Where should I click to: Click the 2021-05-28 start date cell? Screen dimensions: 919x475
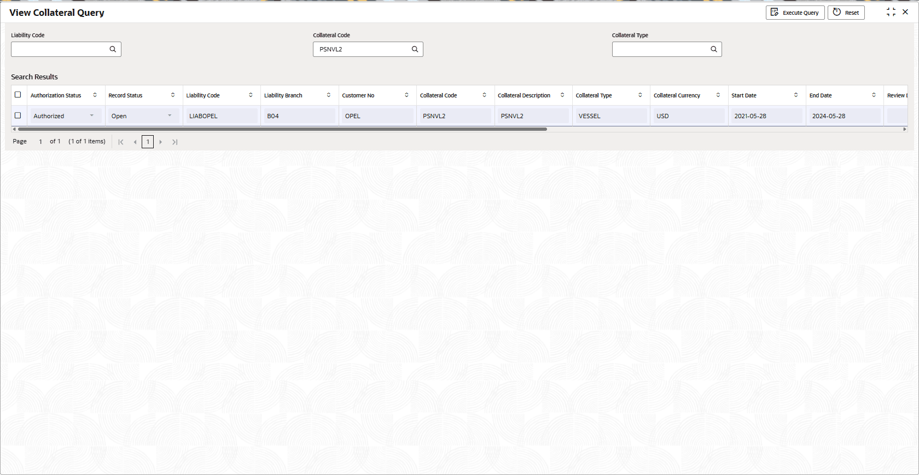coord(767,116)
